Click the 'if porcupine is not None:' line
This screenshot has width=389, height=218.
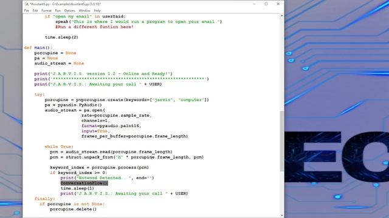(72, 204)
